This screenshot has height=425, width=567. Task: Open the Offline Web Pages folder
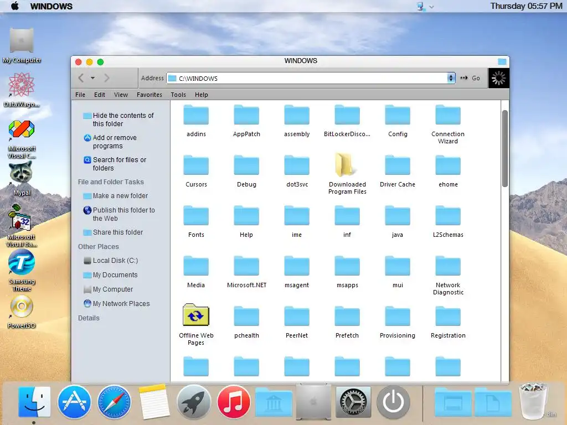(196, 324)
